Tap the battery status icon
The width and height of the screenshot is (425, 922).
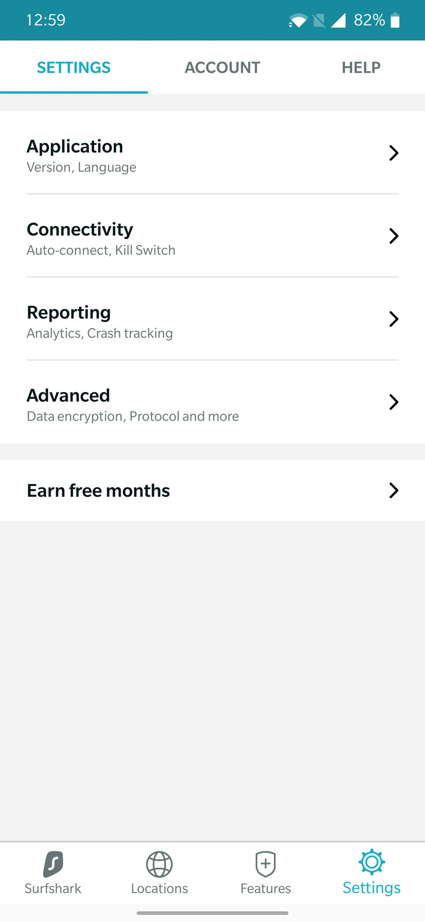pos(395,21)
